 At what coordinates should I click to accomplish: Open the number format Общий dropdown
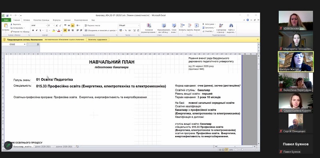[x=139, y=26]
